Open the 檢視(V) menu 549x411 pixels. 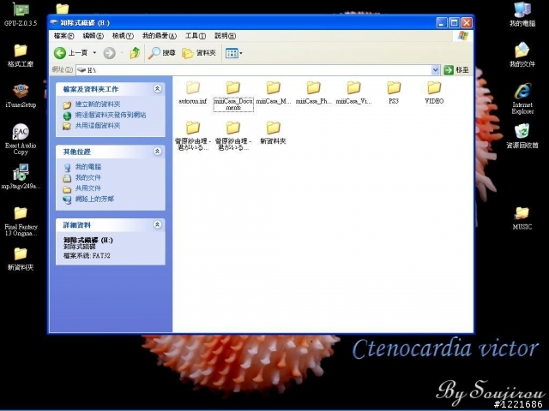(x=123, y=36)
